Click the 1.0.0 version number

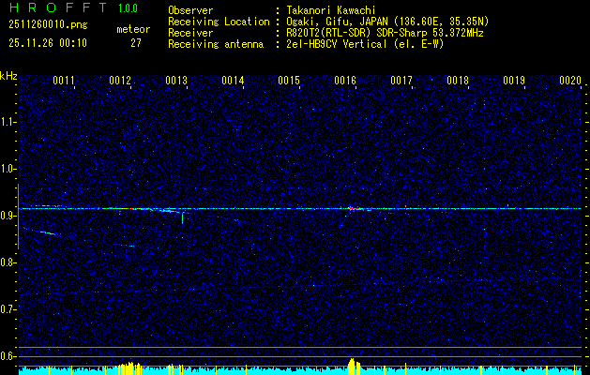(128, 9)
